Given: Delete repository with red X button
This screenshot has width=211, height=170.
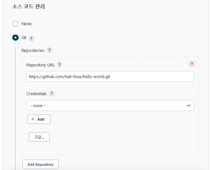Looking at the screenshot, I should pos(192,64).
